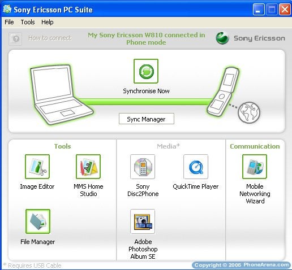Click the QuickTime Player label

click(196, 186)
